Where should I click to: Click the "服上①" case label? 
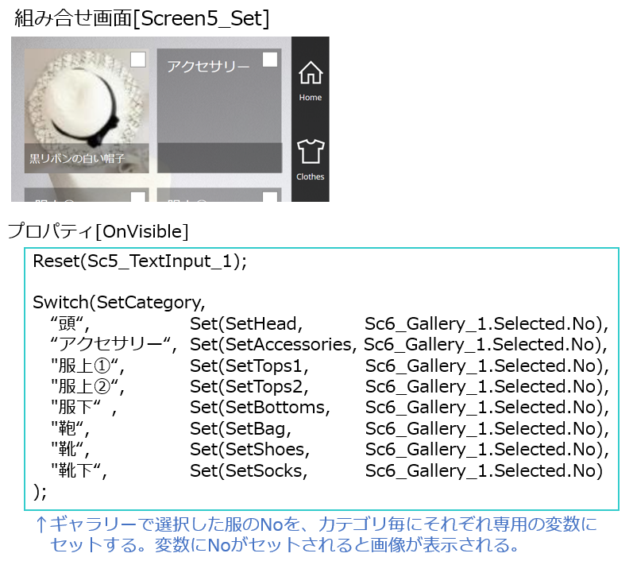87,366
